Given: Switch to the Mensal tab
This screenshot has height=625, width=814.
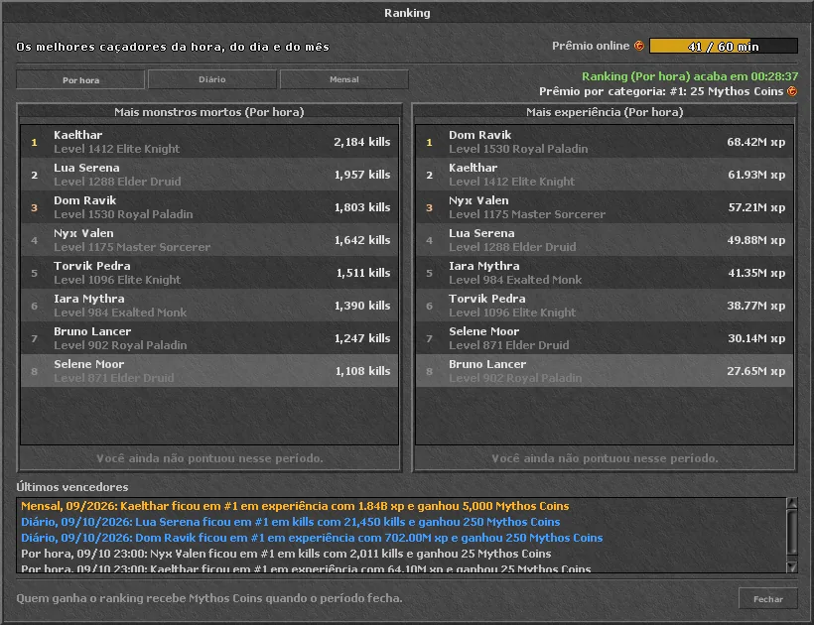Looking at the screenshot, I should click(x=343, y=79).
